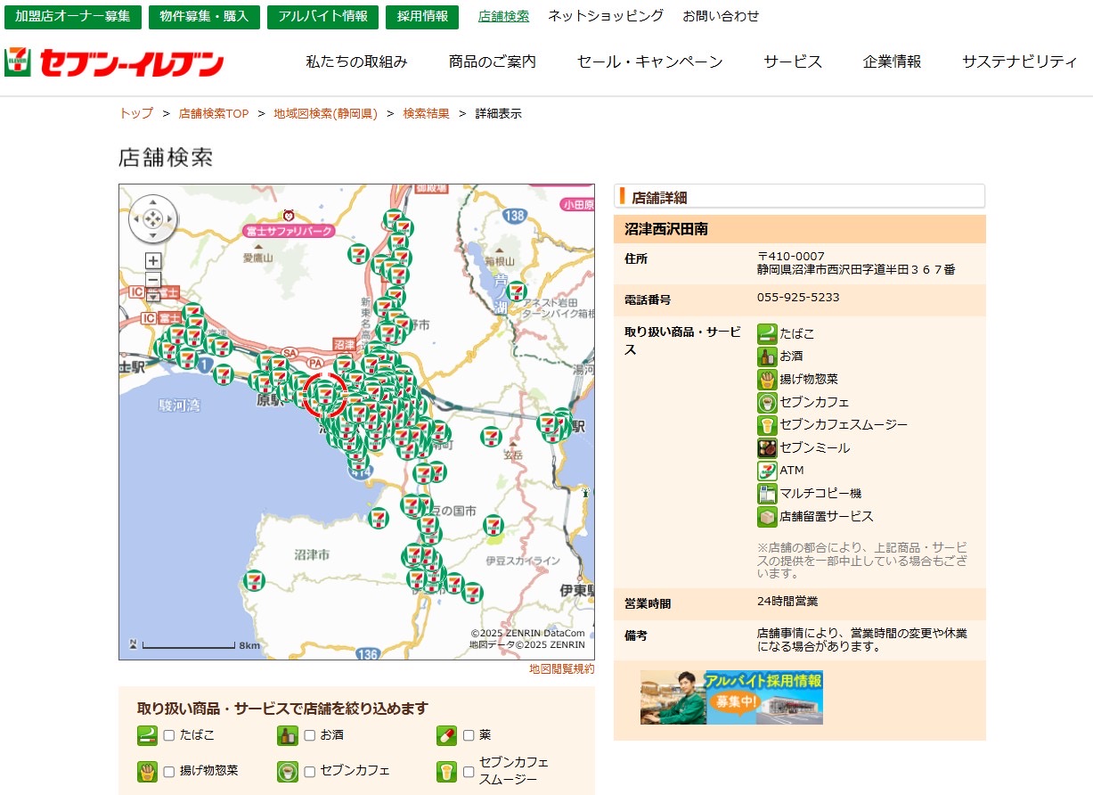Viewport: 1093px width, 795px height.
Task: Return to 検索結果 in the breadcrumb
Action: 426,114
